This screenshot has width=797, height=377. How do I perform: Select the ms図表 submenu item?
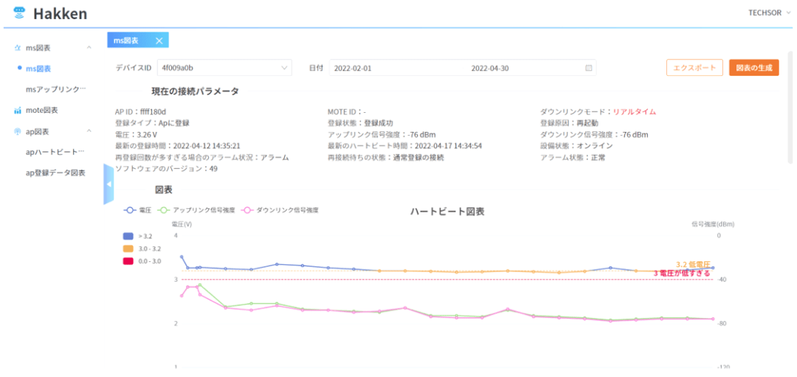point(38,69)
